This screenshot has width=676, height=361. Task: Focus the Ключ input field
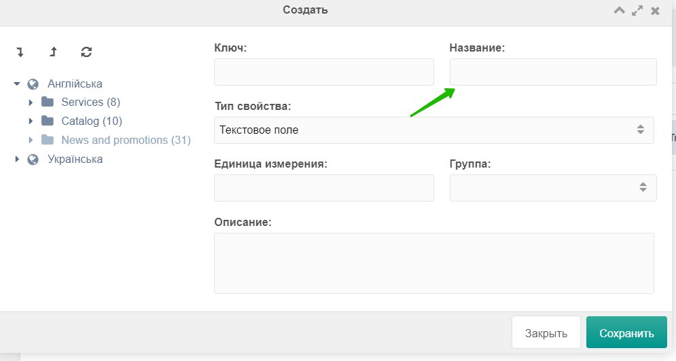coord(324,72)
